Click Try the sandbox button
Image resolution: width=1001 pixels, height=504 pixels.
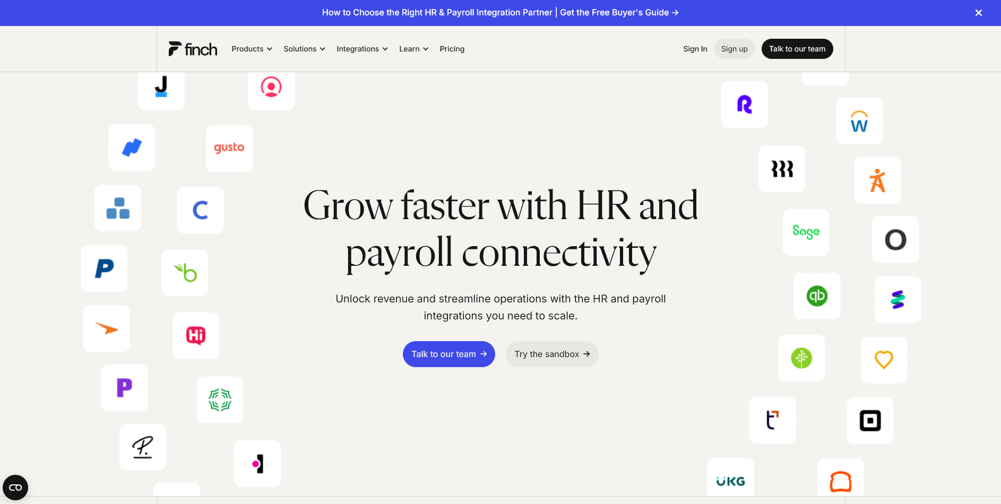pyautogui.click(x=552, y=354)
